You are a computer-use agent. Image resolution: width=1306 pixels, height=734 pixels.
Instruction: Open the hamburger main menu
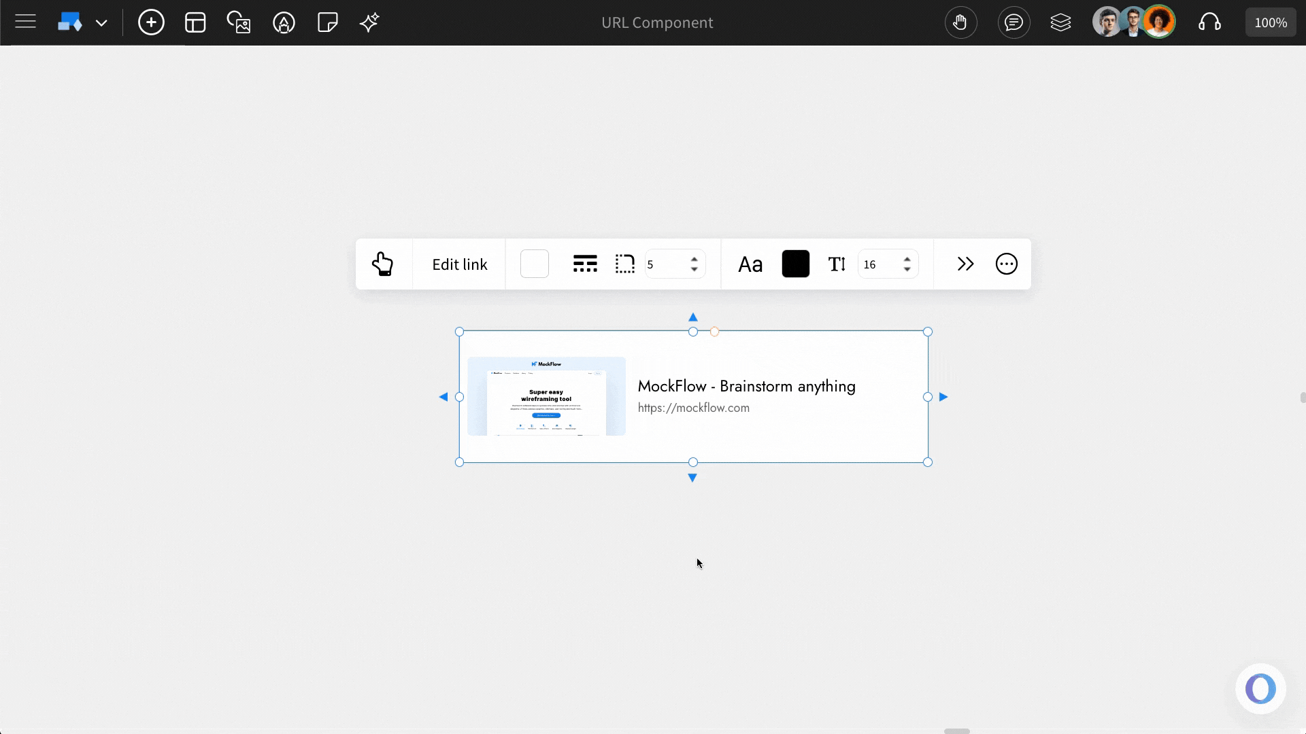25,22
